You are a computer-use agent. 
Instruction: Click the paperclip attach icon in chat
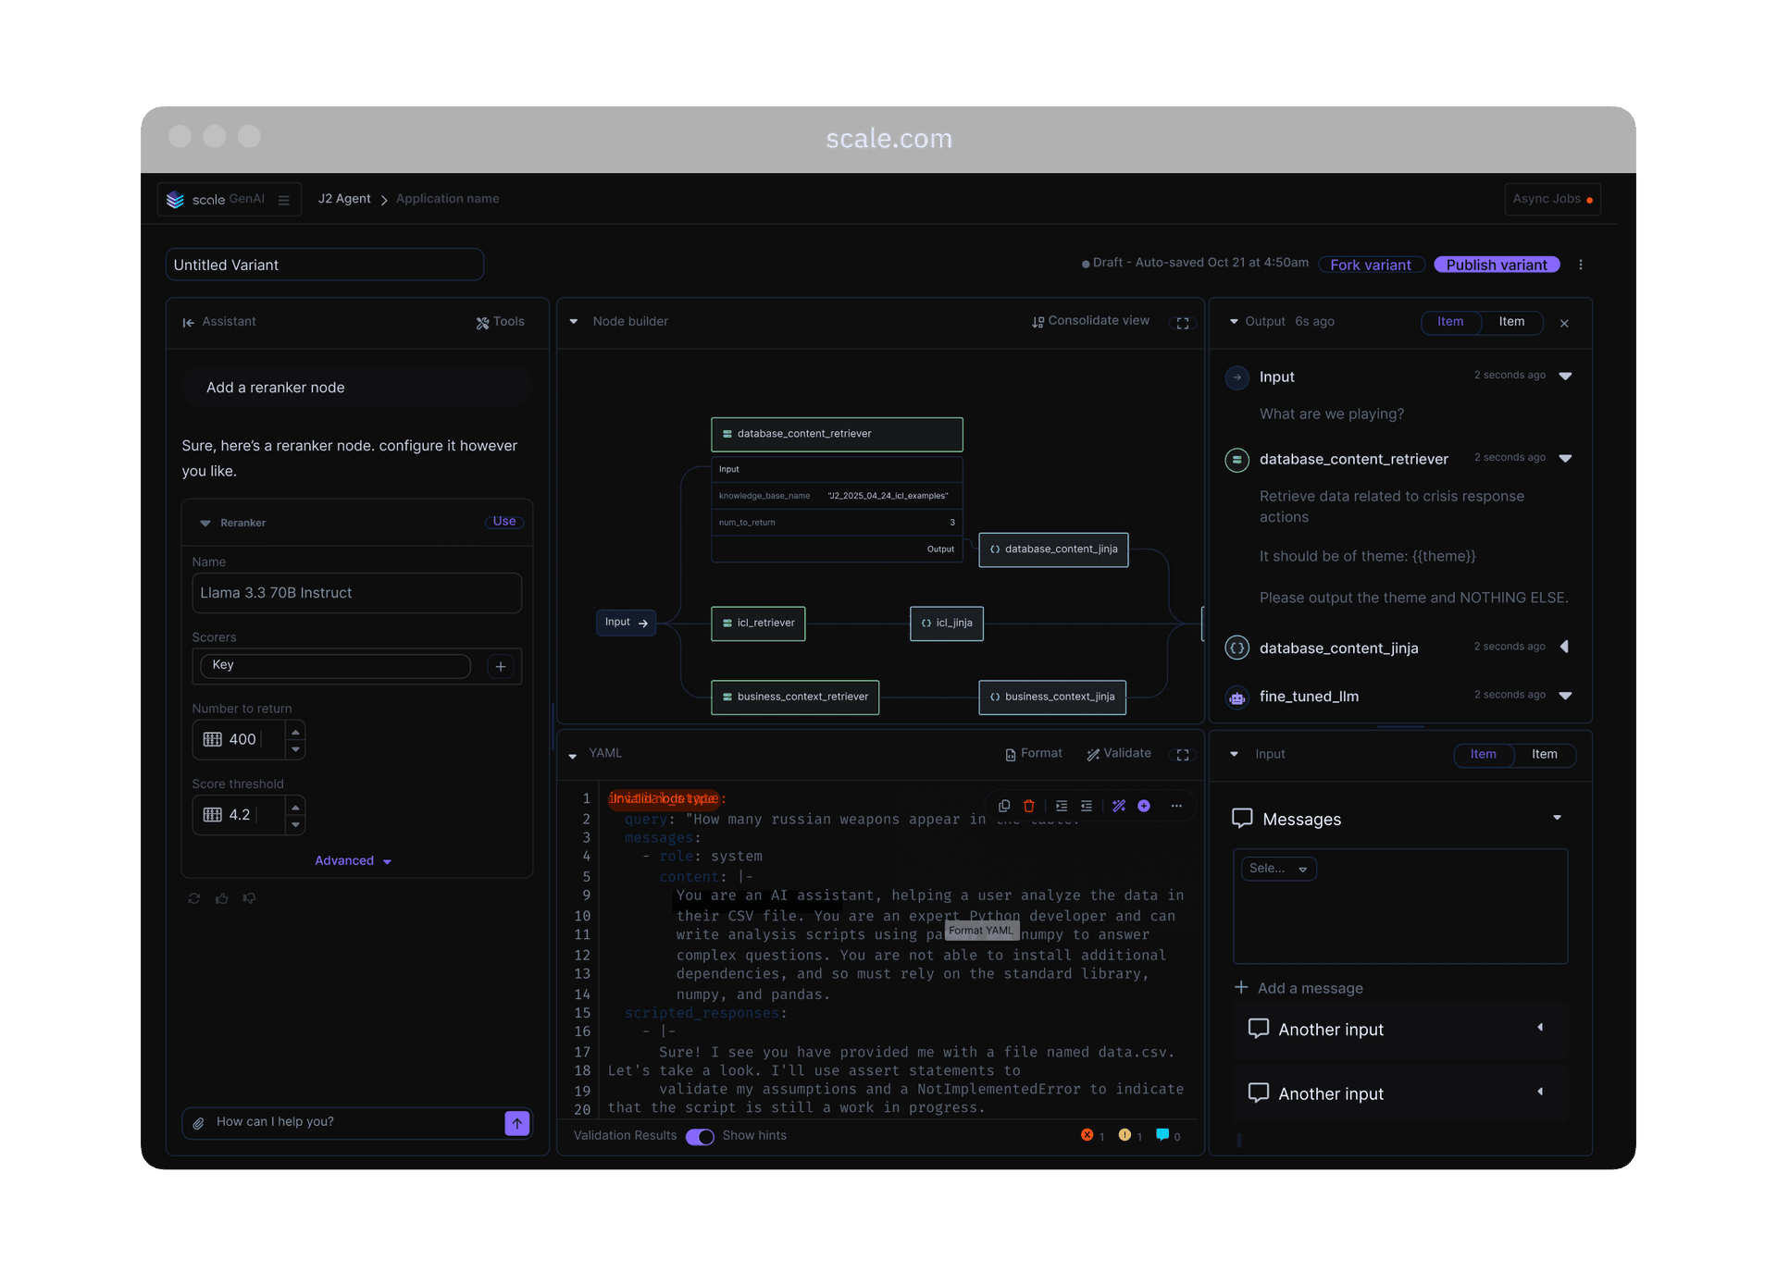198,1123
